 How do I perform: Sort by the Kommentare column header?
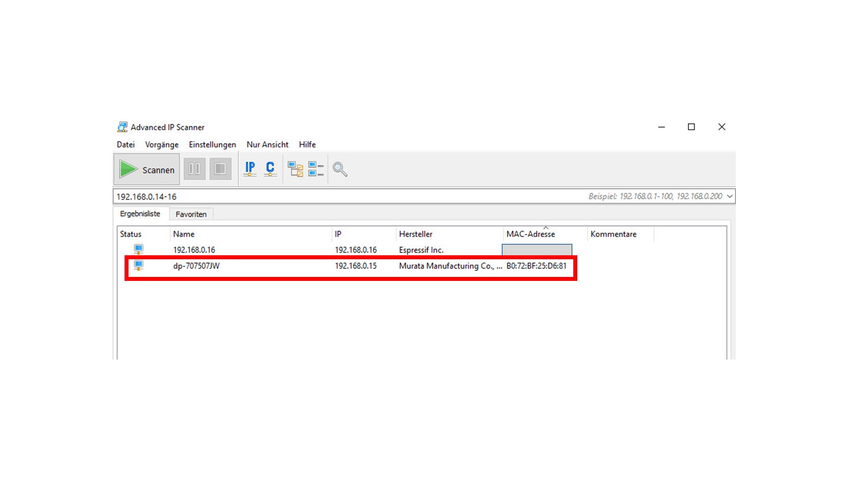pos(621,234)
